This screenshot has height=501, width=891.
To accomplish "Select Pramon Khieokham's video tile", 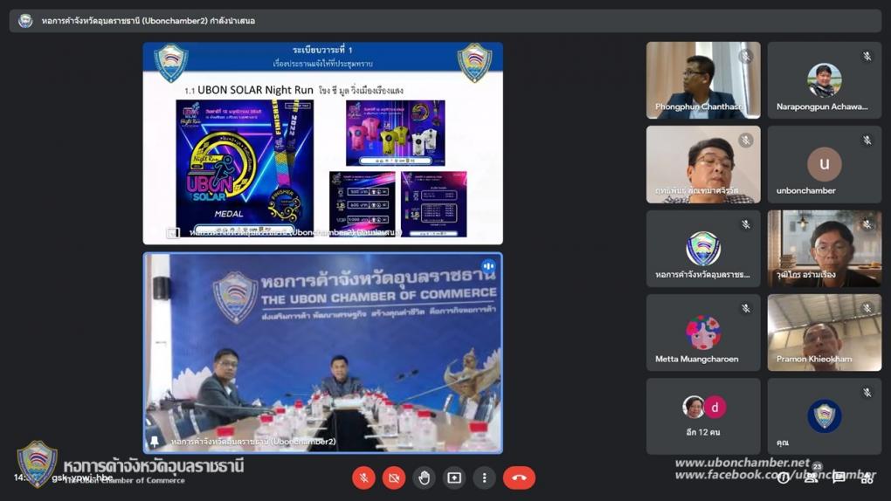I will pyautogui.click(x=825, y=333).
